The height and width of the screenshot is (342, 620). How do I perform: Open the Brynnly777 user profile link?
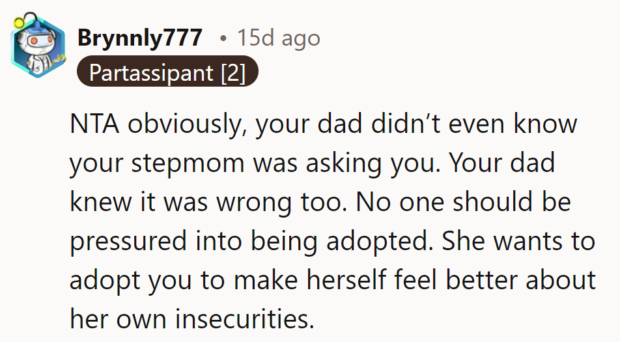click(139, 38)
